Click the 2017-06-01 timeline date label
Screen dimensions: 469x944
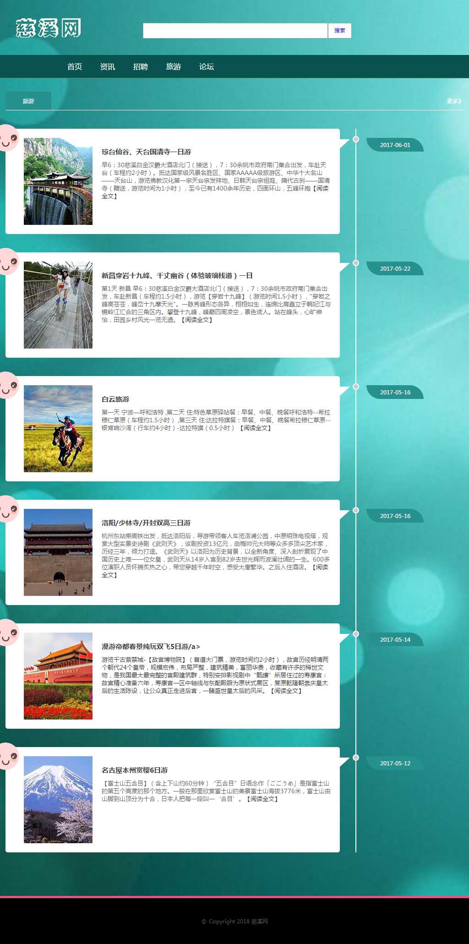tap(395, 145)
